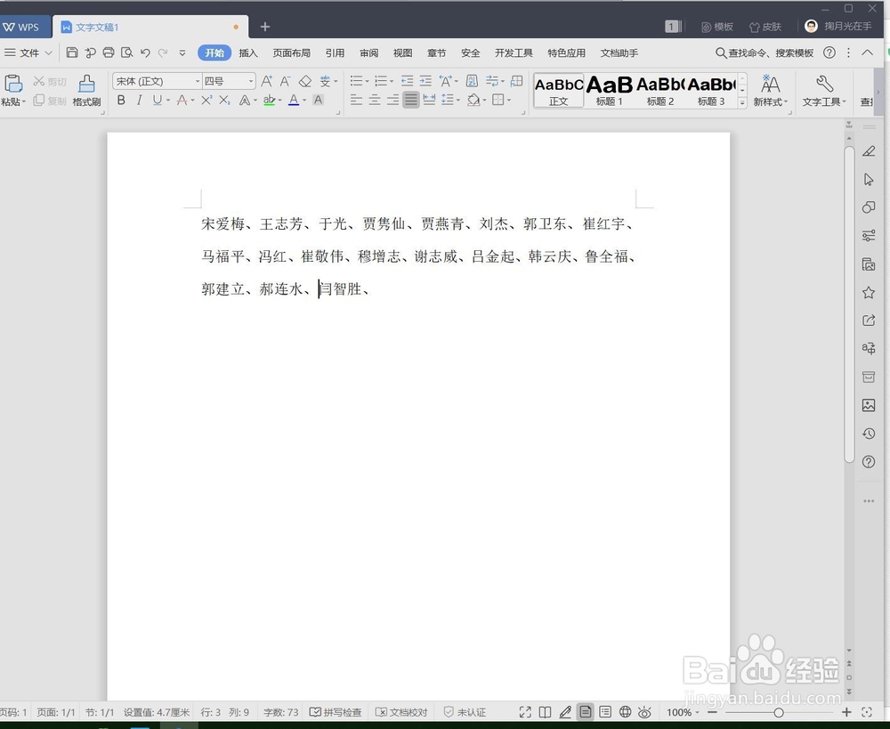Screen dimensions: 890x729
Task: Open the numbered list dropdown
Action: [x=391, y=82]
